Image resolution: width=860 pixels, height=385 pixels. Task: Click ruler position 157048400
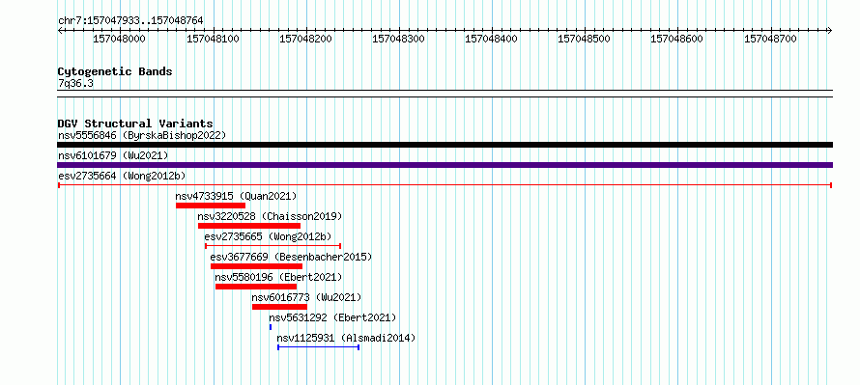tap(491, 39)
